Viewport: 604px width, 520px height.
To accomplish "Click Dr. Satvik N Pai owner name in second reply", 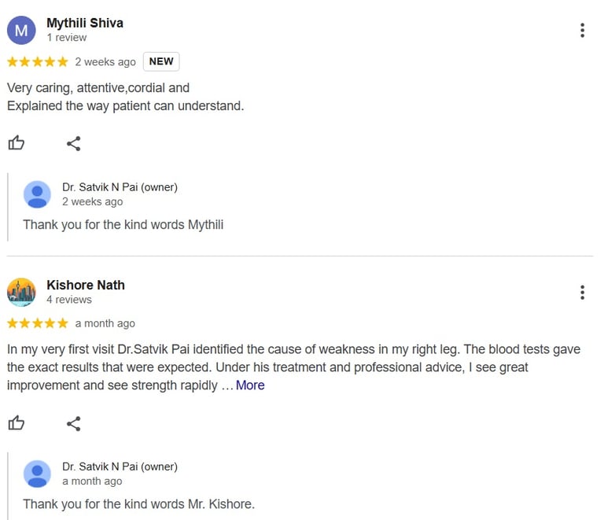I will coord(120,467).
